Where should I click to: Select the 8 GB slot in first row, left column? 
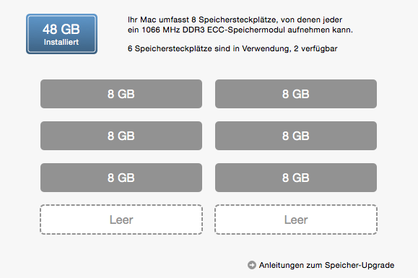121,94
